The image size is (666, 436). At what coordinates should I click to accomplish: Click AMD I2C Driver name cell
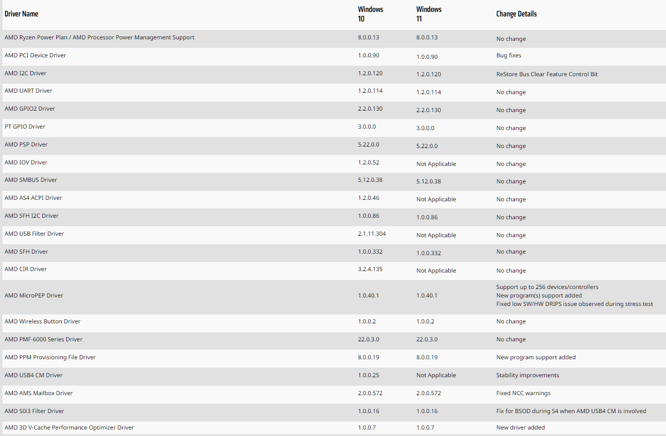click(25, 73)
